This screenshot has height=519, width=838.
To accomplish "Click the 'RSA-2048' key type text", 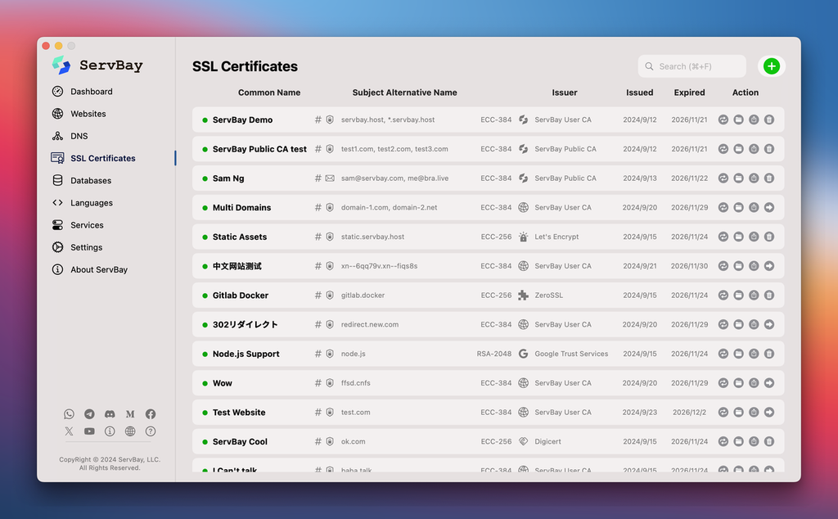I will click(x=493, y=354).
